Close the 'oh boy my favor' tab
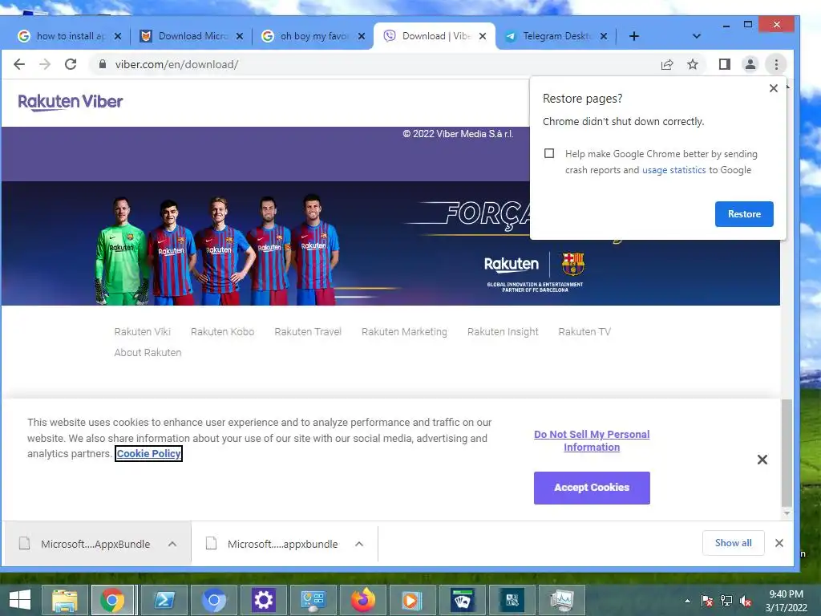The image size is (821, 616). coord(362,36)
